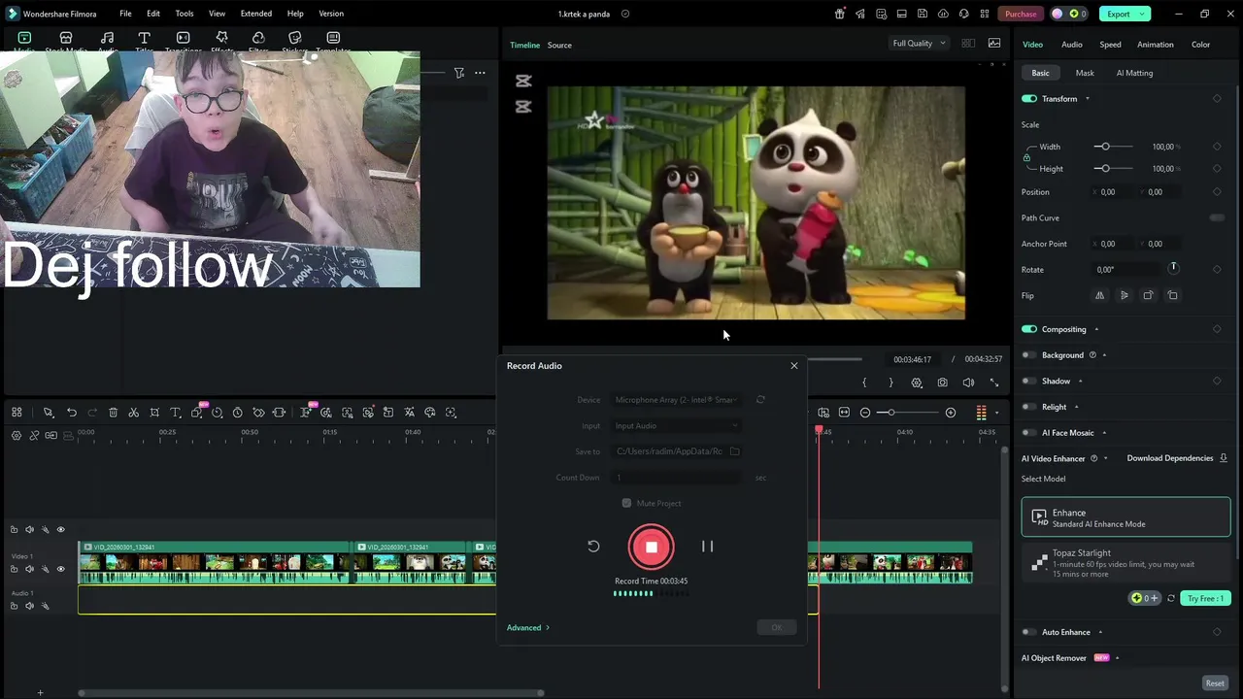Toggle the Mute Project checkbox
This screenshot has width=1243, height=699.
pos(626,503)
